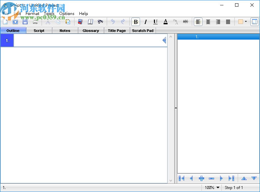Undo the last action
Image resolution: width=260 pixels, height=192 pixels.
click(x=113, y=22)
